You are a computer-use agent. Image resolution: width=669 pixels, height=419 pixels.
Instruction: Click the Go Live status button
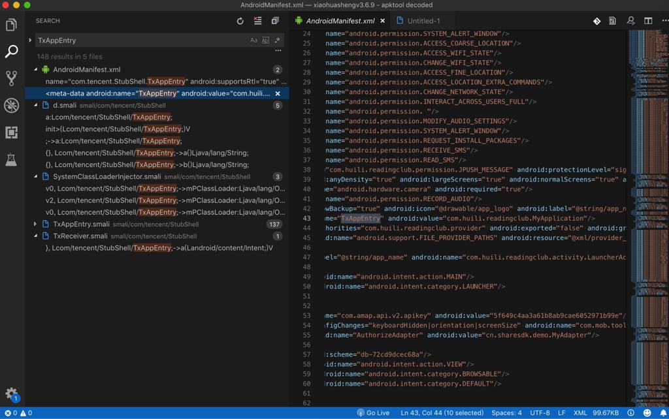373,412
